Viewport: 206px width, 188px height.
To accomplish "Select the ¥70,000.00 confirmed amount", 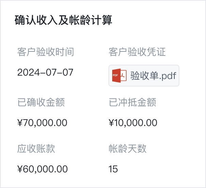I will point(42,123).
